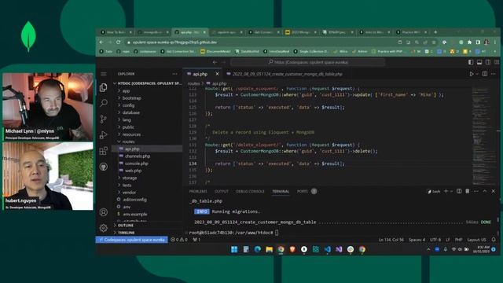Kill terminal with trash icon

[468, 191]
